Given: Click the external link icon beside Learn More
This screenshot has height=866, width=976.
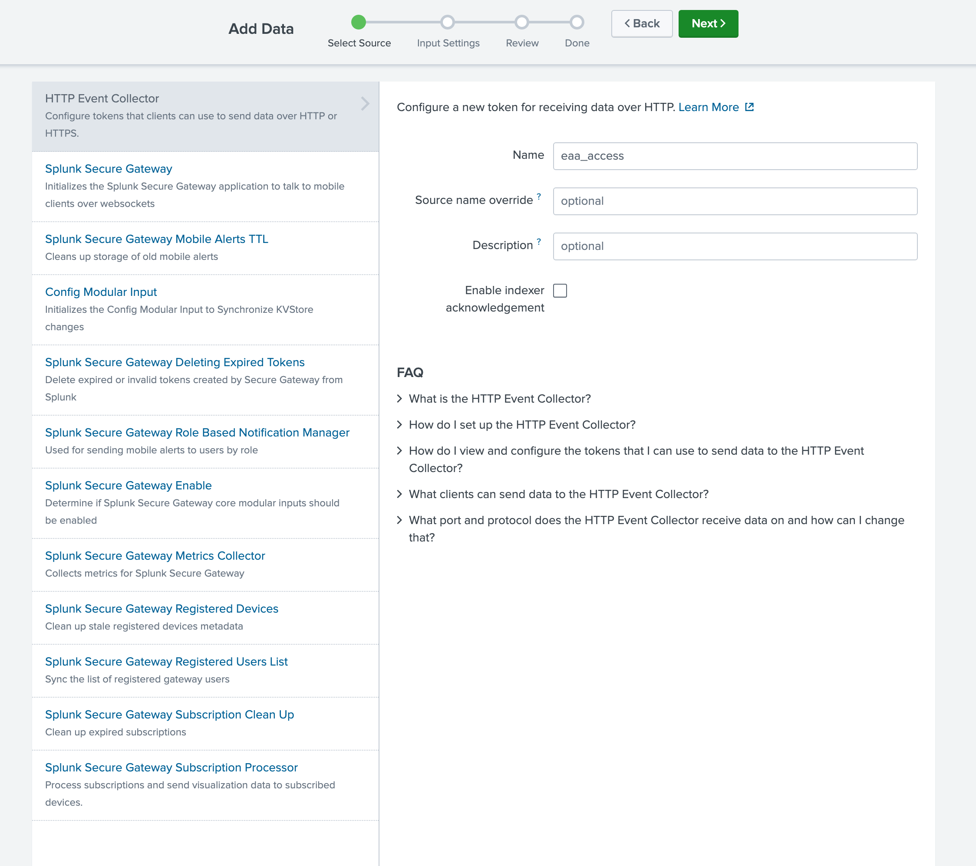Looking at the screenshot, I should 749,107.
